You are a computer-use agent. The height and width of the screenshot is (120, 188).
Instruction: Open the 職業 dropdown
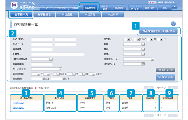tap(134, 54)
